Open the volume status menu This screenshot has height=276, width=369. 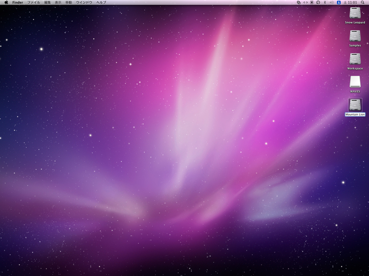click(x=332, y=2)
